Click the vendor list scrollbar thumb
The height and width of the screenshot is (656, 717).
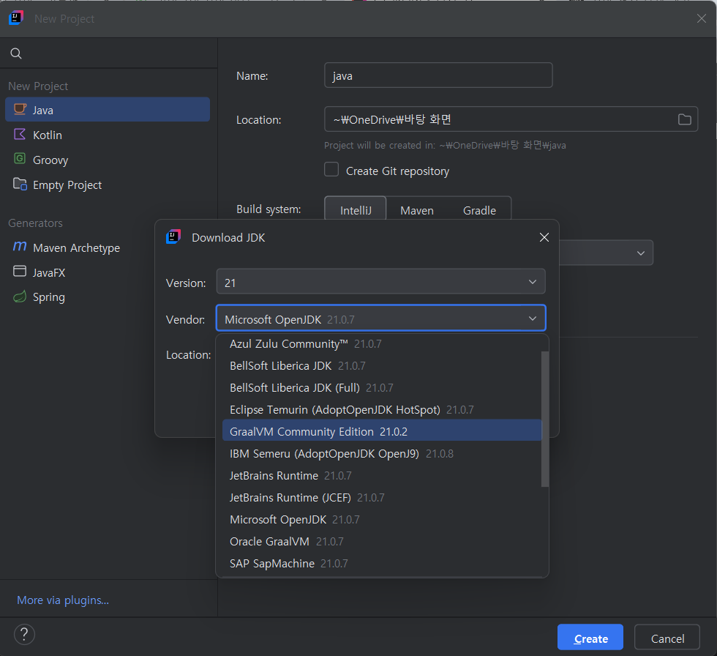pyautogui.click(x=544, y=419)
